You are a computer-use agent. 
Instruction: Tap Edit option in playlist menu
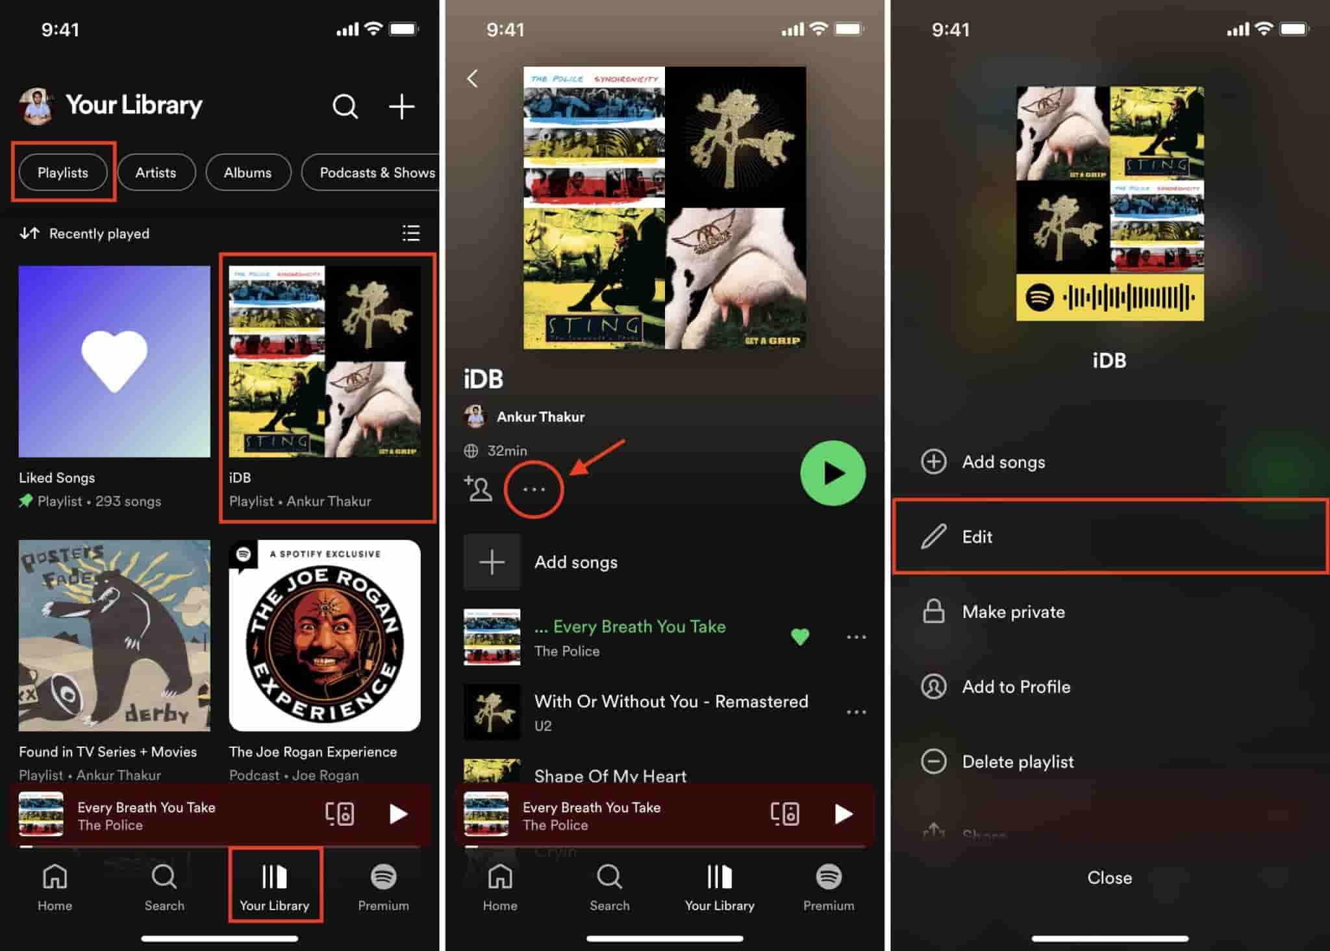(1110, 536)
